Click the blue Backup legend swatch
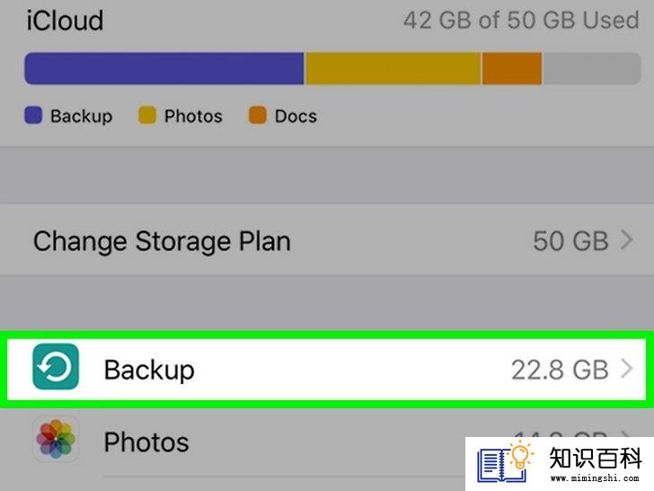654x491 pixels. coord(33,115)
